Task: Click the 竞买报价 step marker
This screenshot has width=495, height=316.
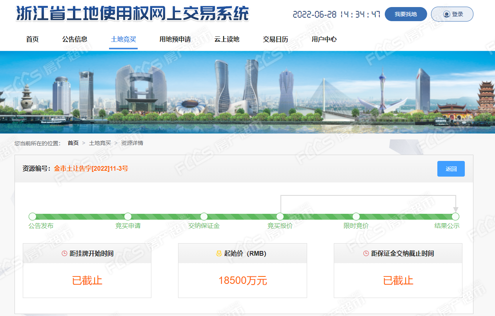Action: pyautogui.click(x=280, y=217)
